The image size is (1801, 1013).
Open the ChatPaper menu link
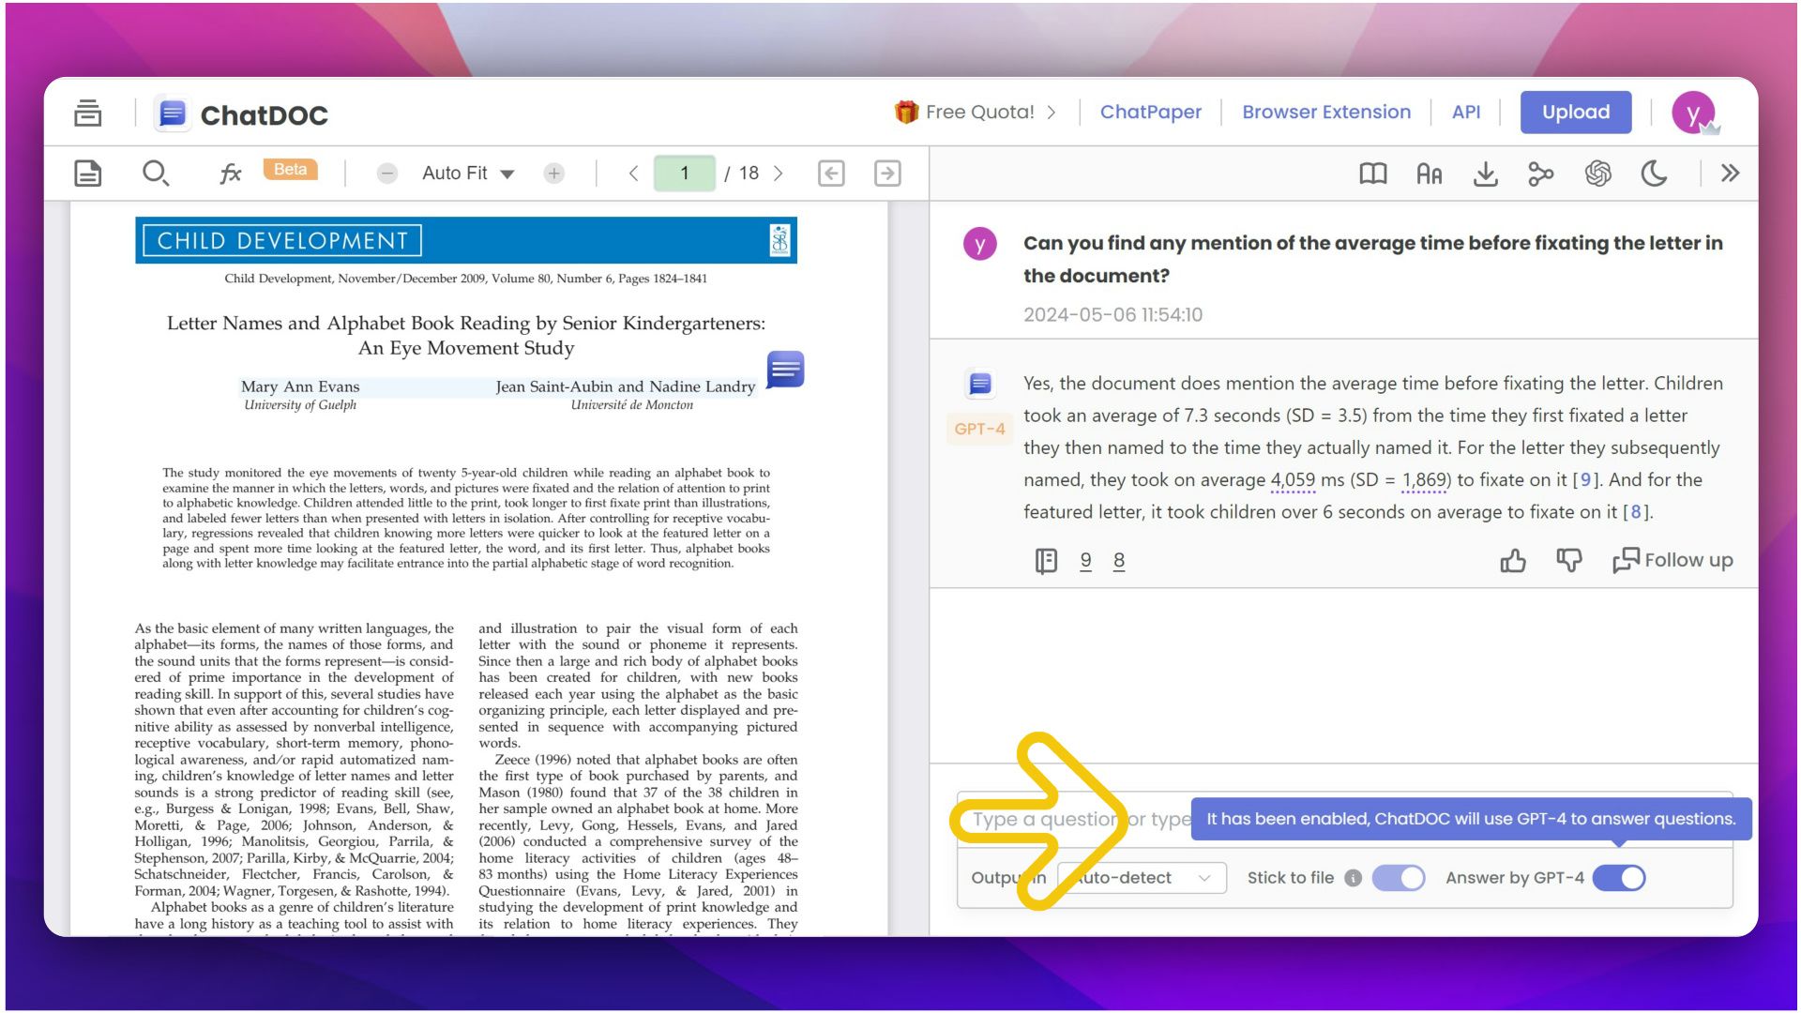[1150, 113]
